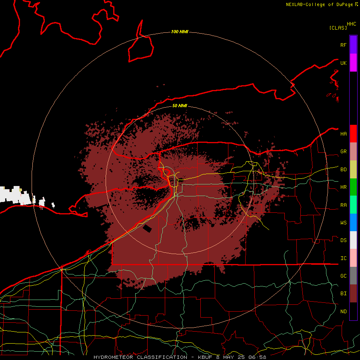The height and width of the screenshot is (360, 360).
Task: Click the GC legend label
Action: click(x=344, y=276)
